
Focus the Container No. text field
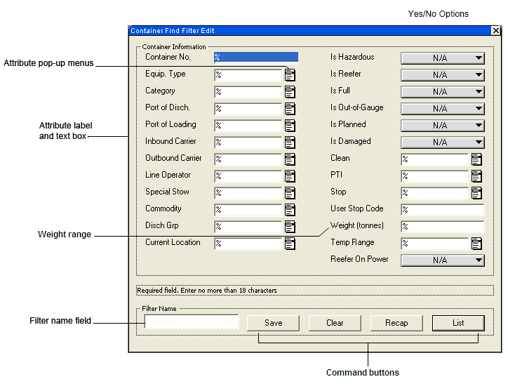(x=256, y=58)
